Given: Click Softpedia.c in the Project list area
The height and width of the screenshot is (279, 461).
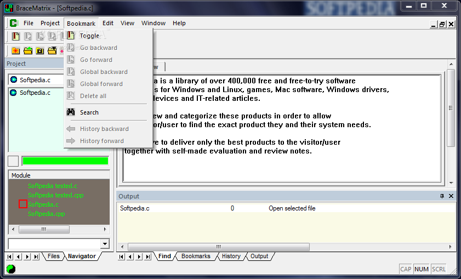Looking at the screenshot, I should (35, 93).
